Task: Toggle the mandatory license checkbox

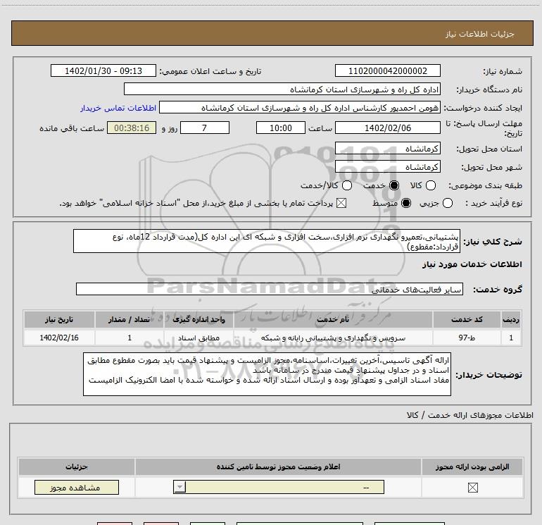Action: [472, 488]
